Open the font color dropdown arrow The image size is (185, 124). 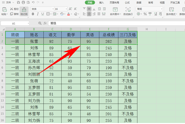pyautogui.click(x=72, y=14)
